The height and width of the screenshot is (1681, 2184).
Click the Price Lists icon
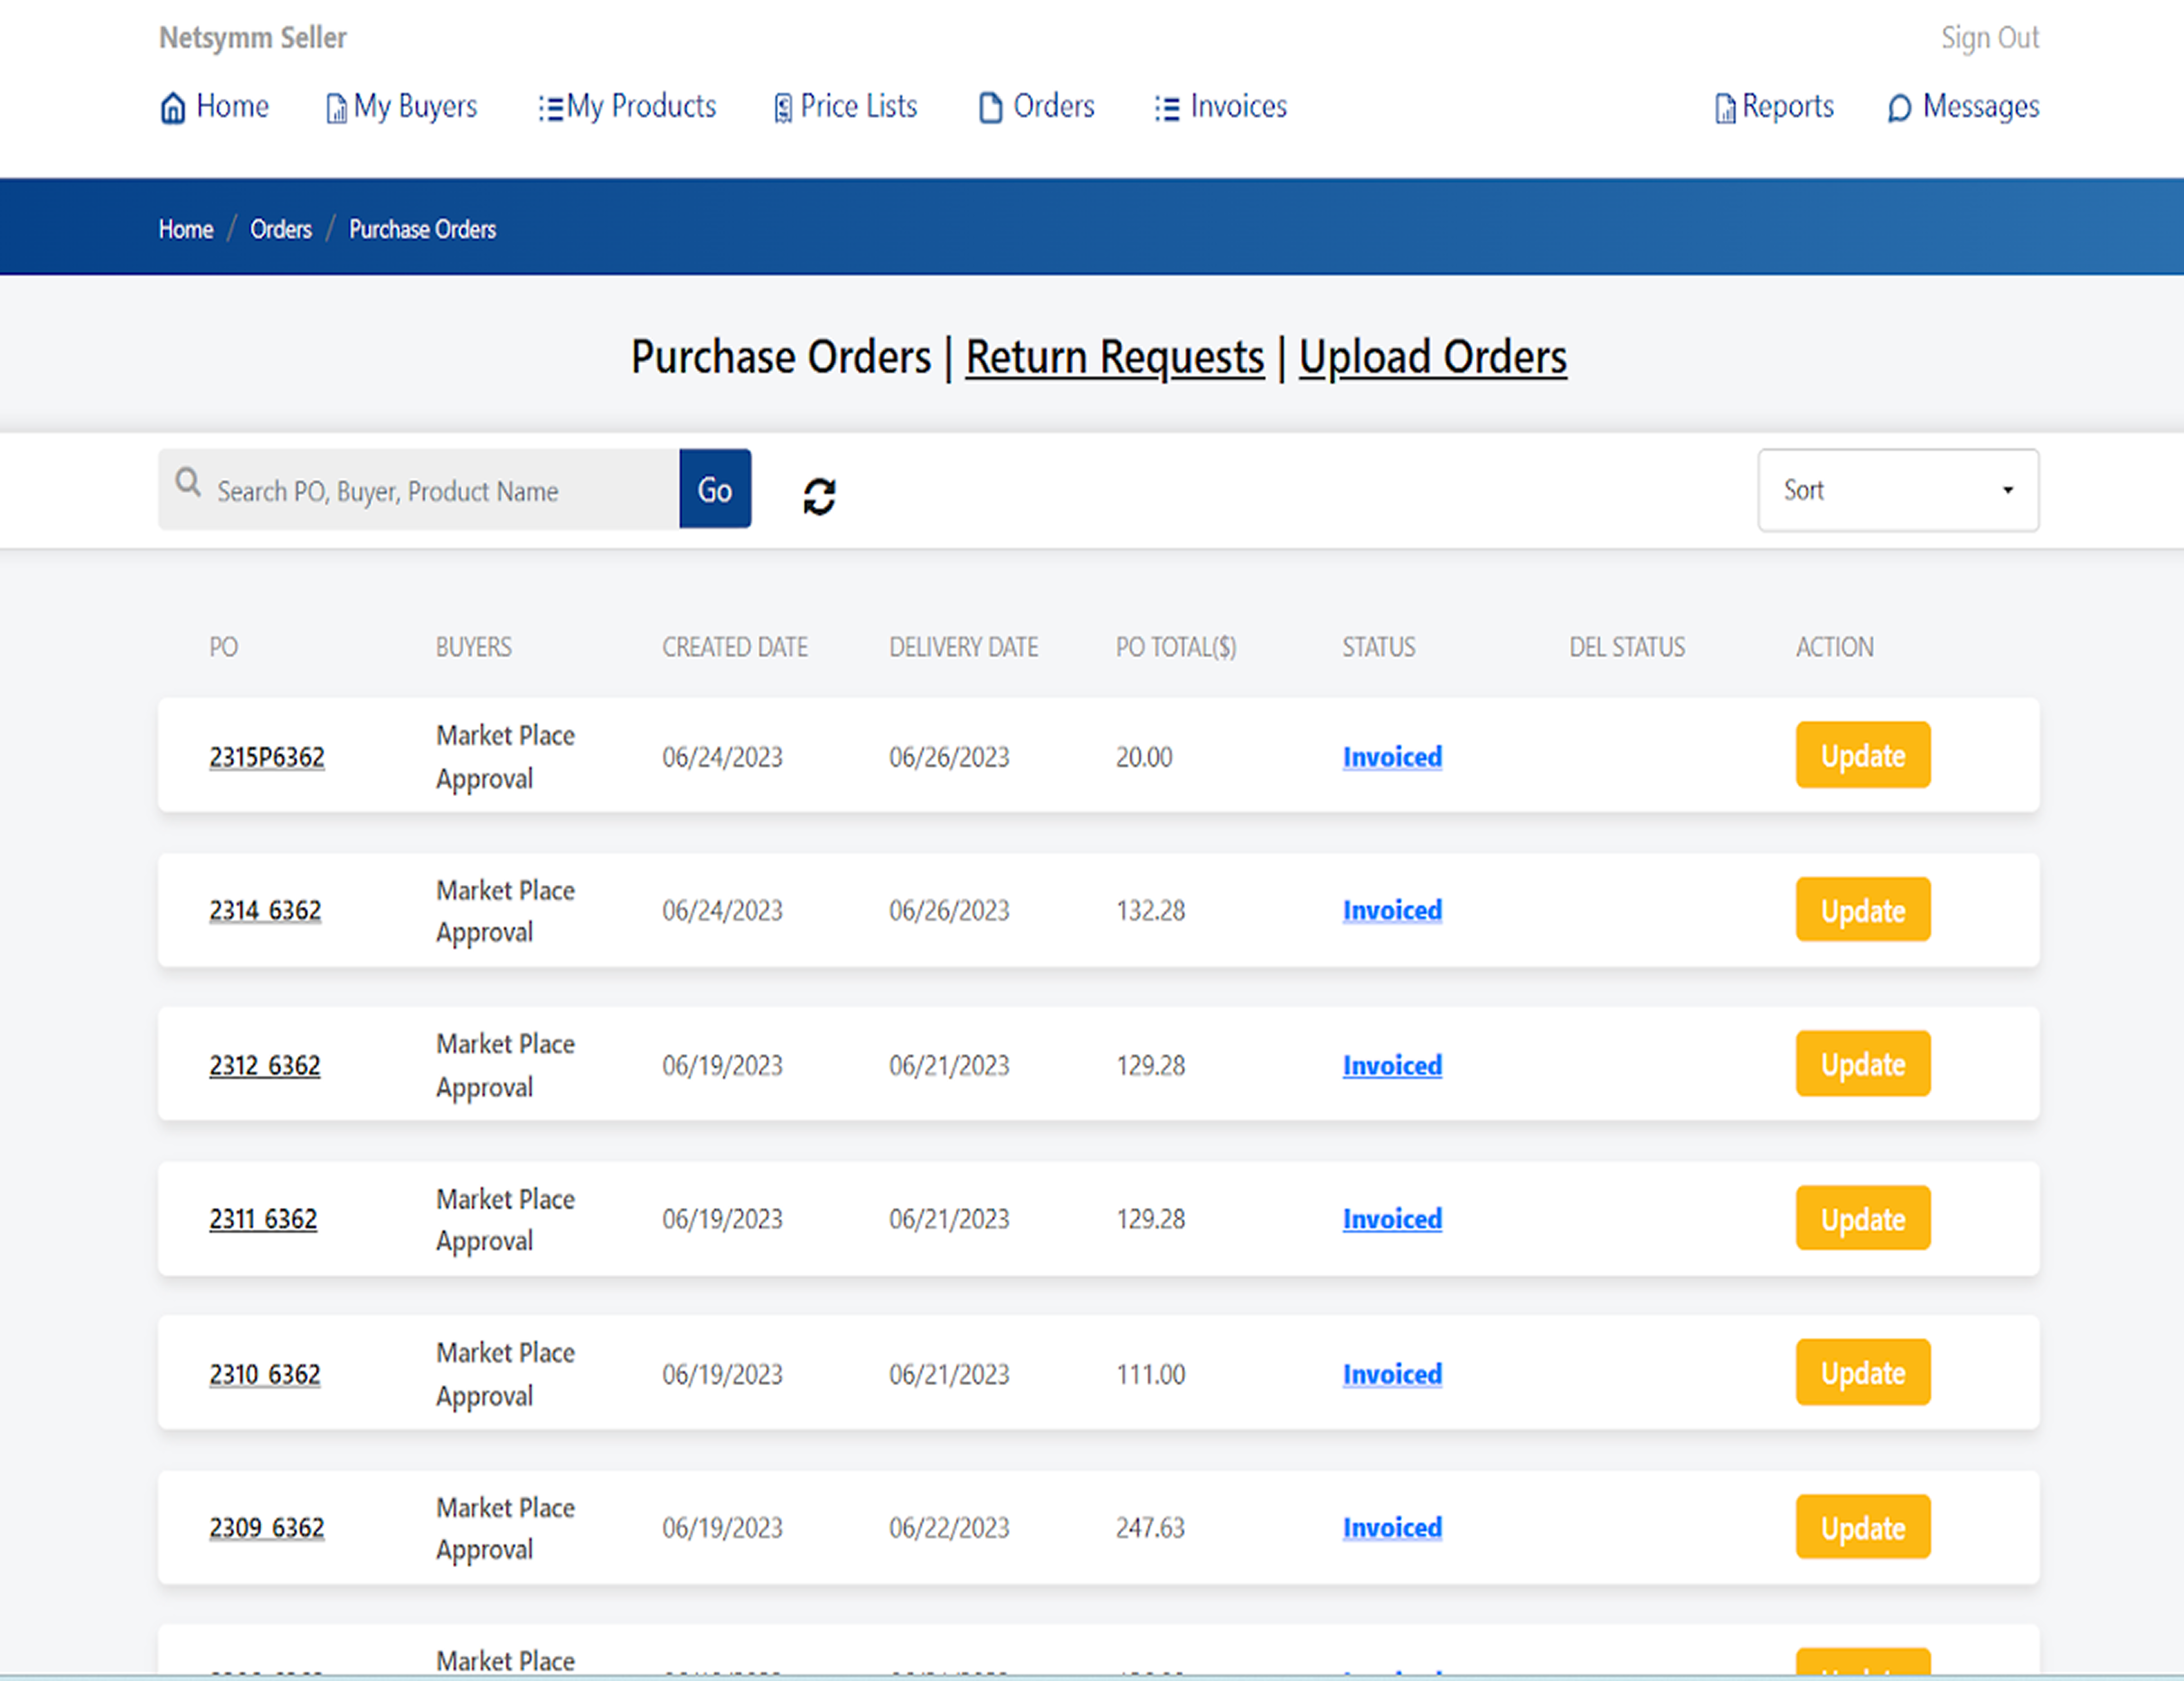(x=783, y=108)
